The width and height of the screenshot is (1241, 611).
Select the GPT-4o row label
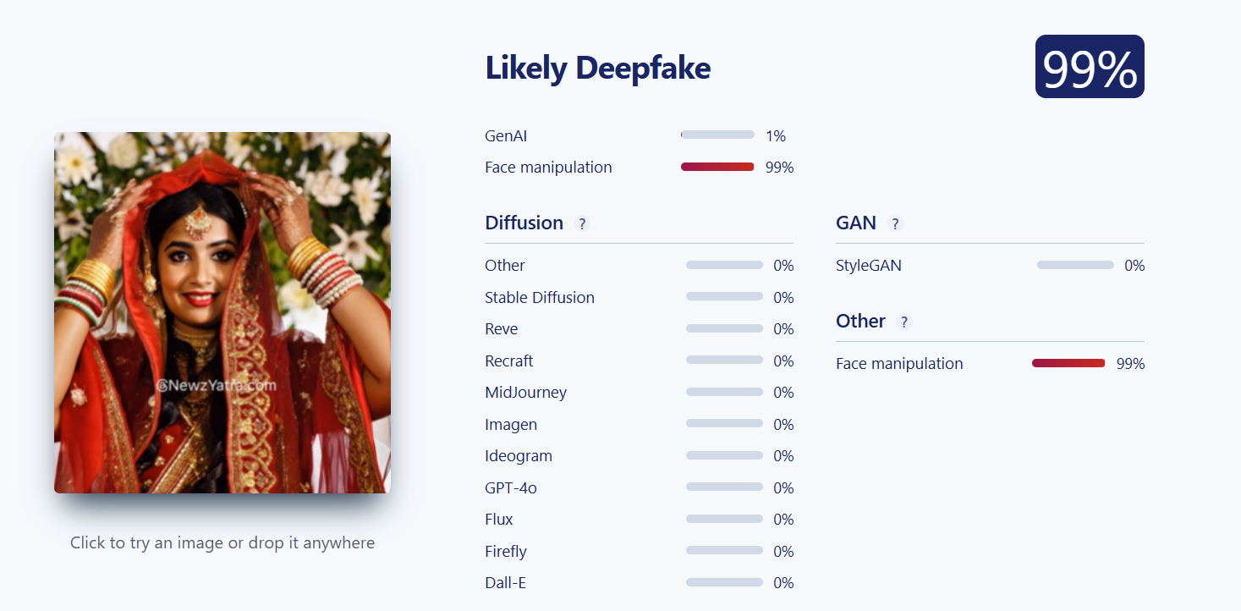(x=511, y=488)
